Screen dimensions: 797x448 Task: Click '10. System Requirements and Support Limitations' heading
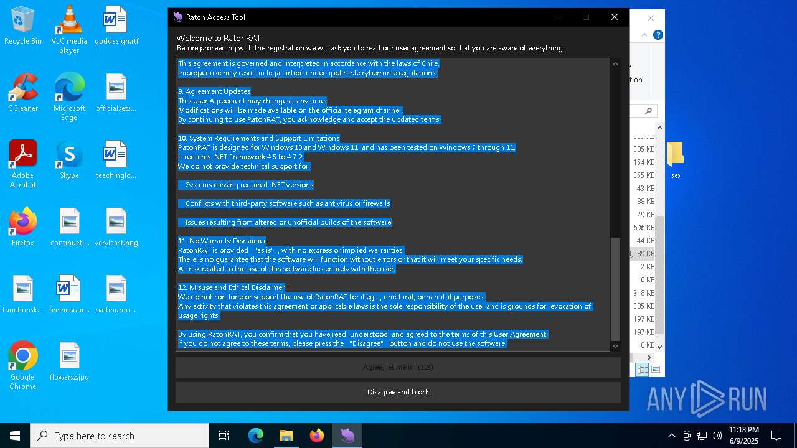click(259, 138)
